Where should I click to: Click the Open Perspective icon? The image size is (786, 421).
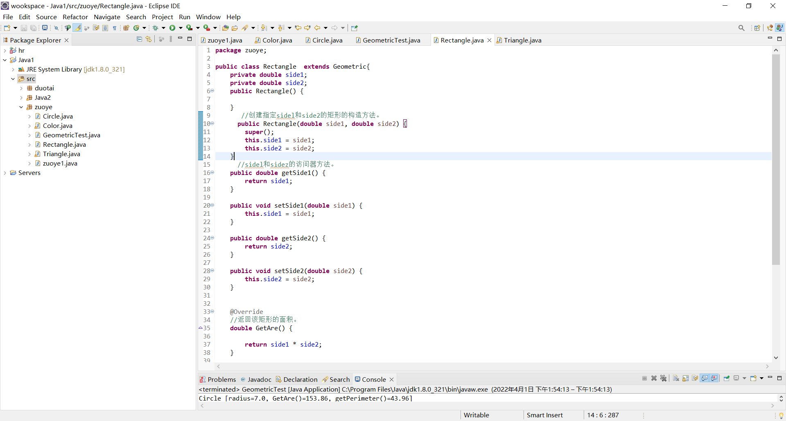757,28
